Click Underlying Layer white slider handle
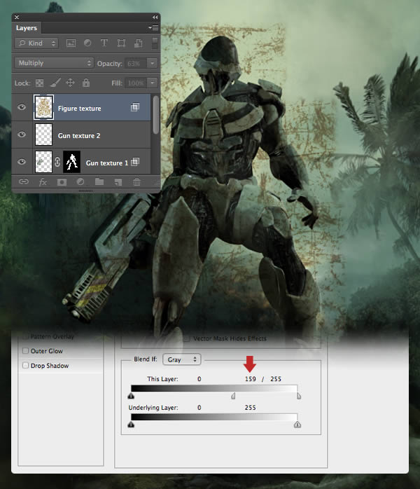The height and width of the screenshot is (489, 420). 297,425
